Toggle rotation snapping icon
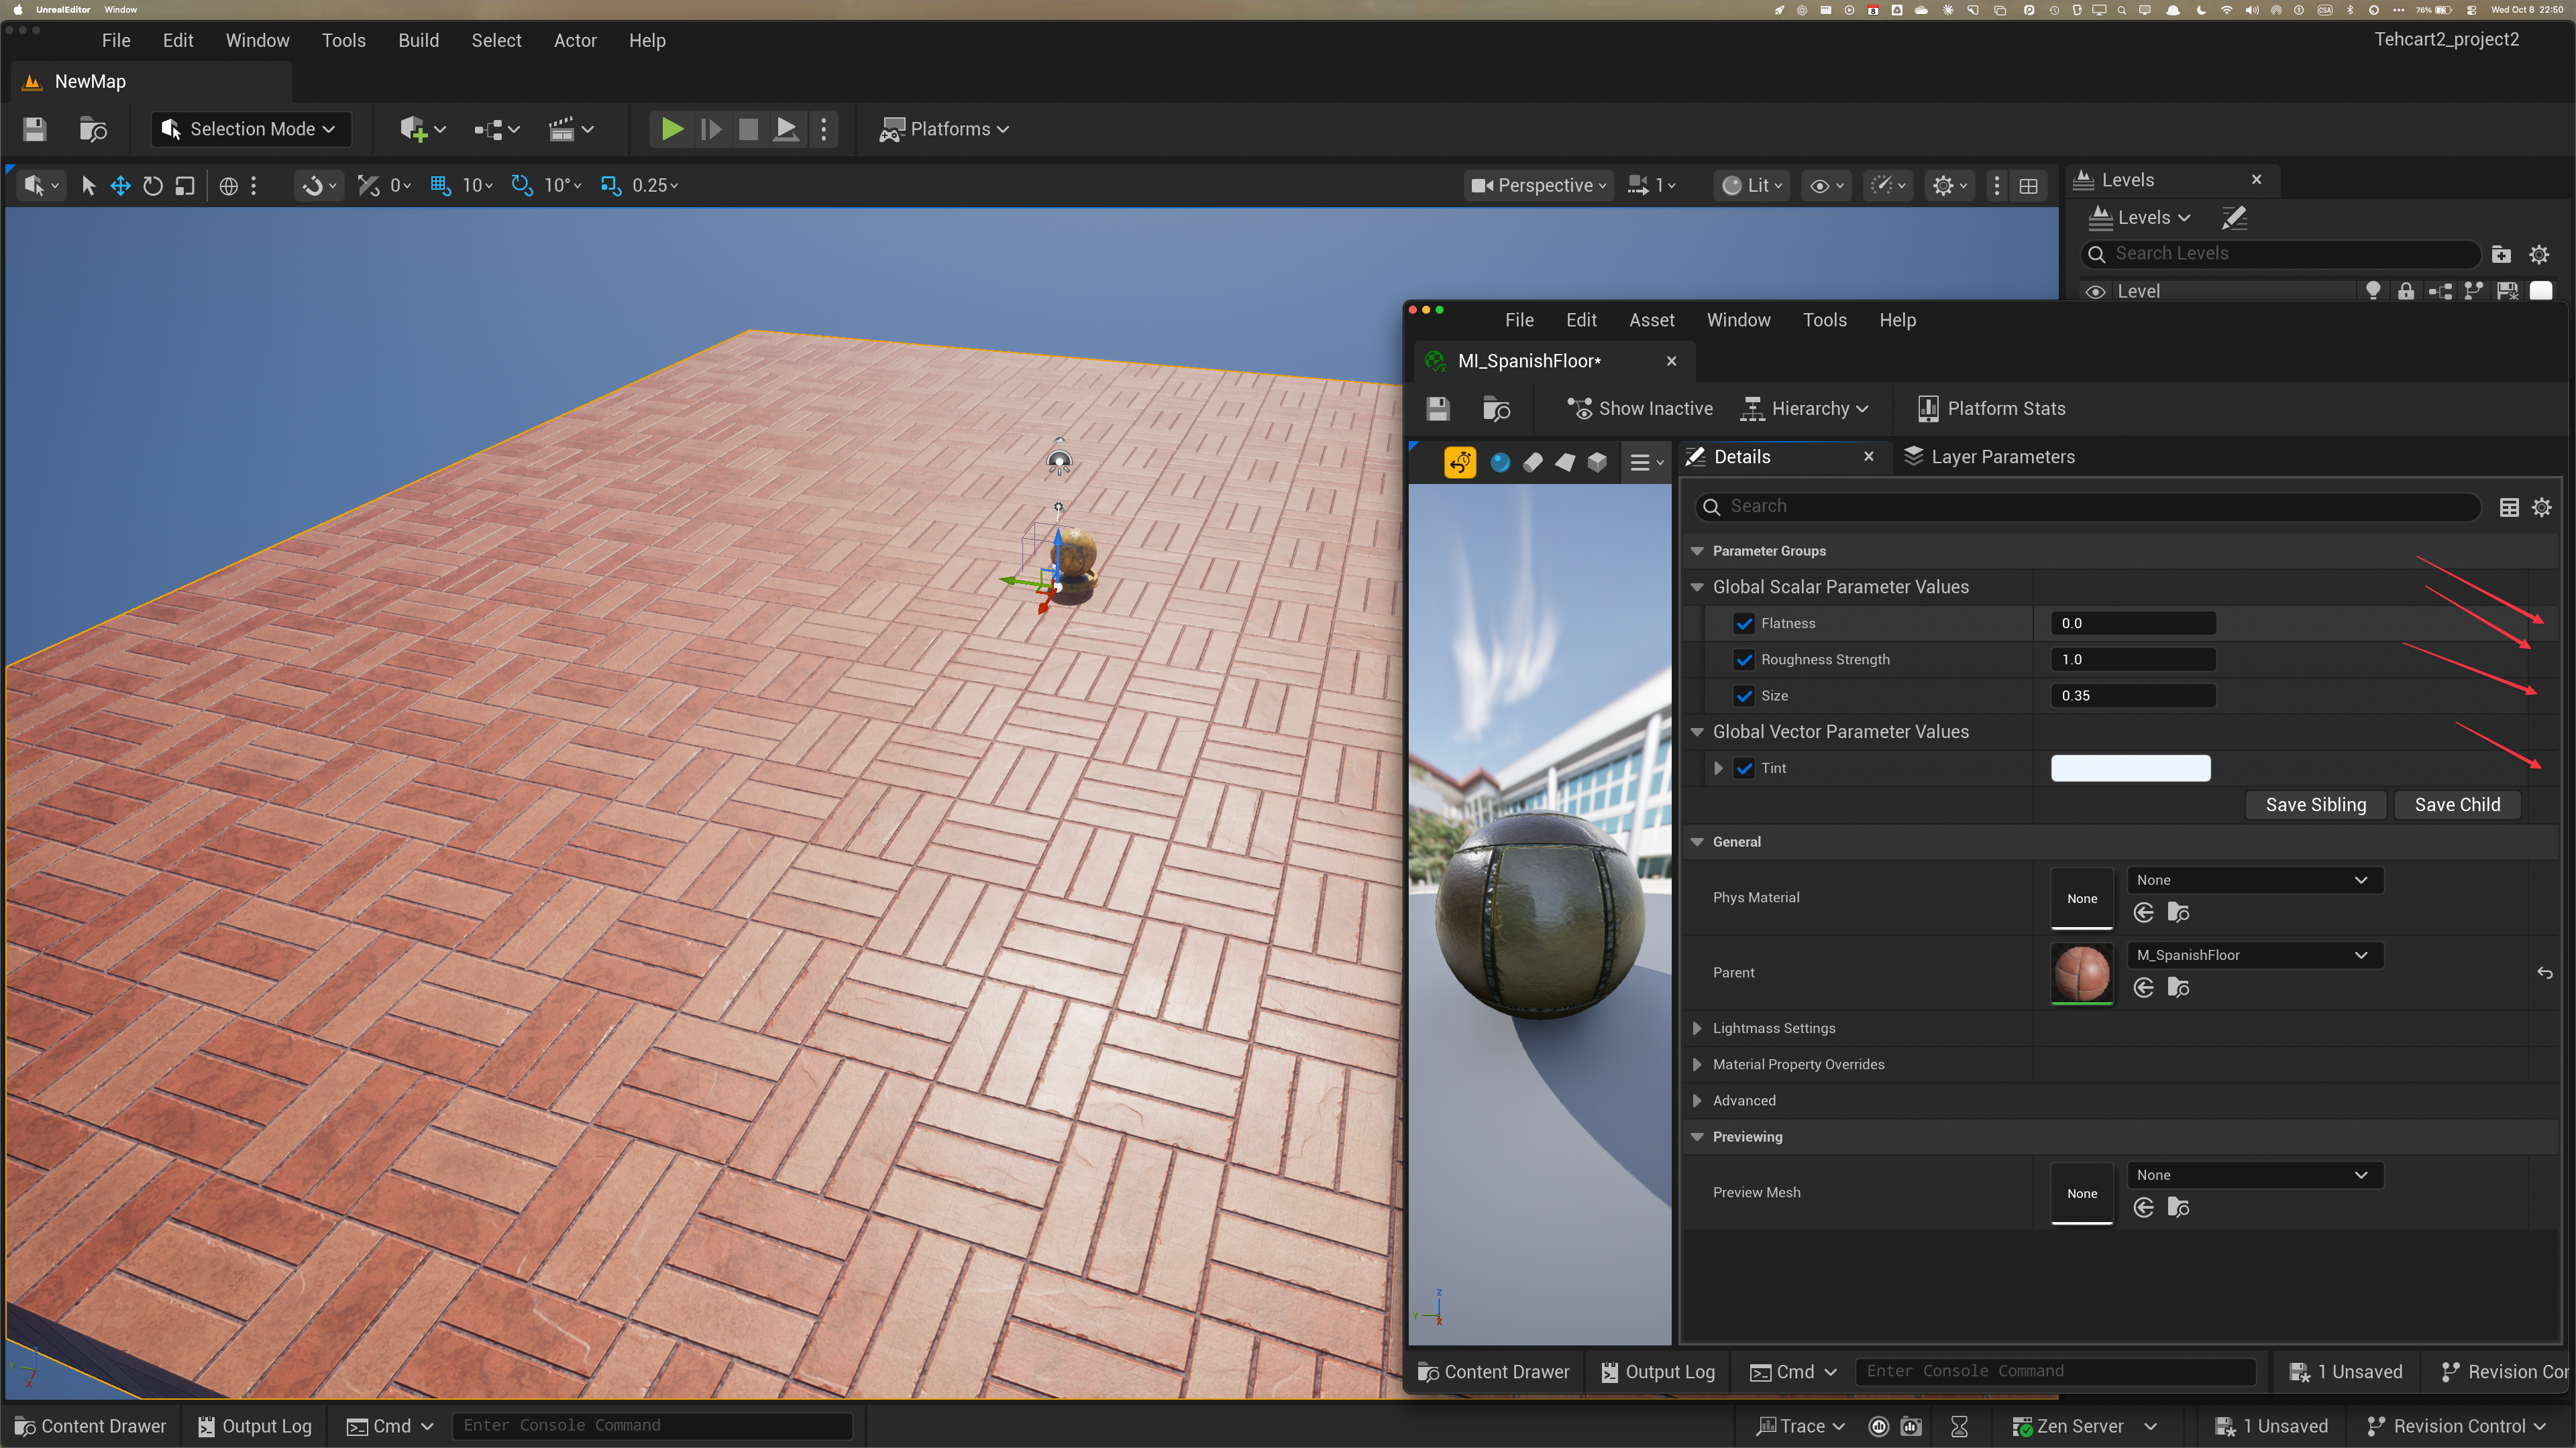This screenshot has height=1448, width=2576. (x=522, y=186)
